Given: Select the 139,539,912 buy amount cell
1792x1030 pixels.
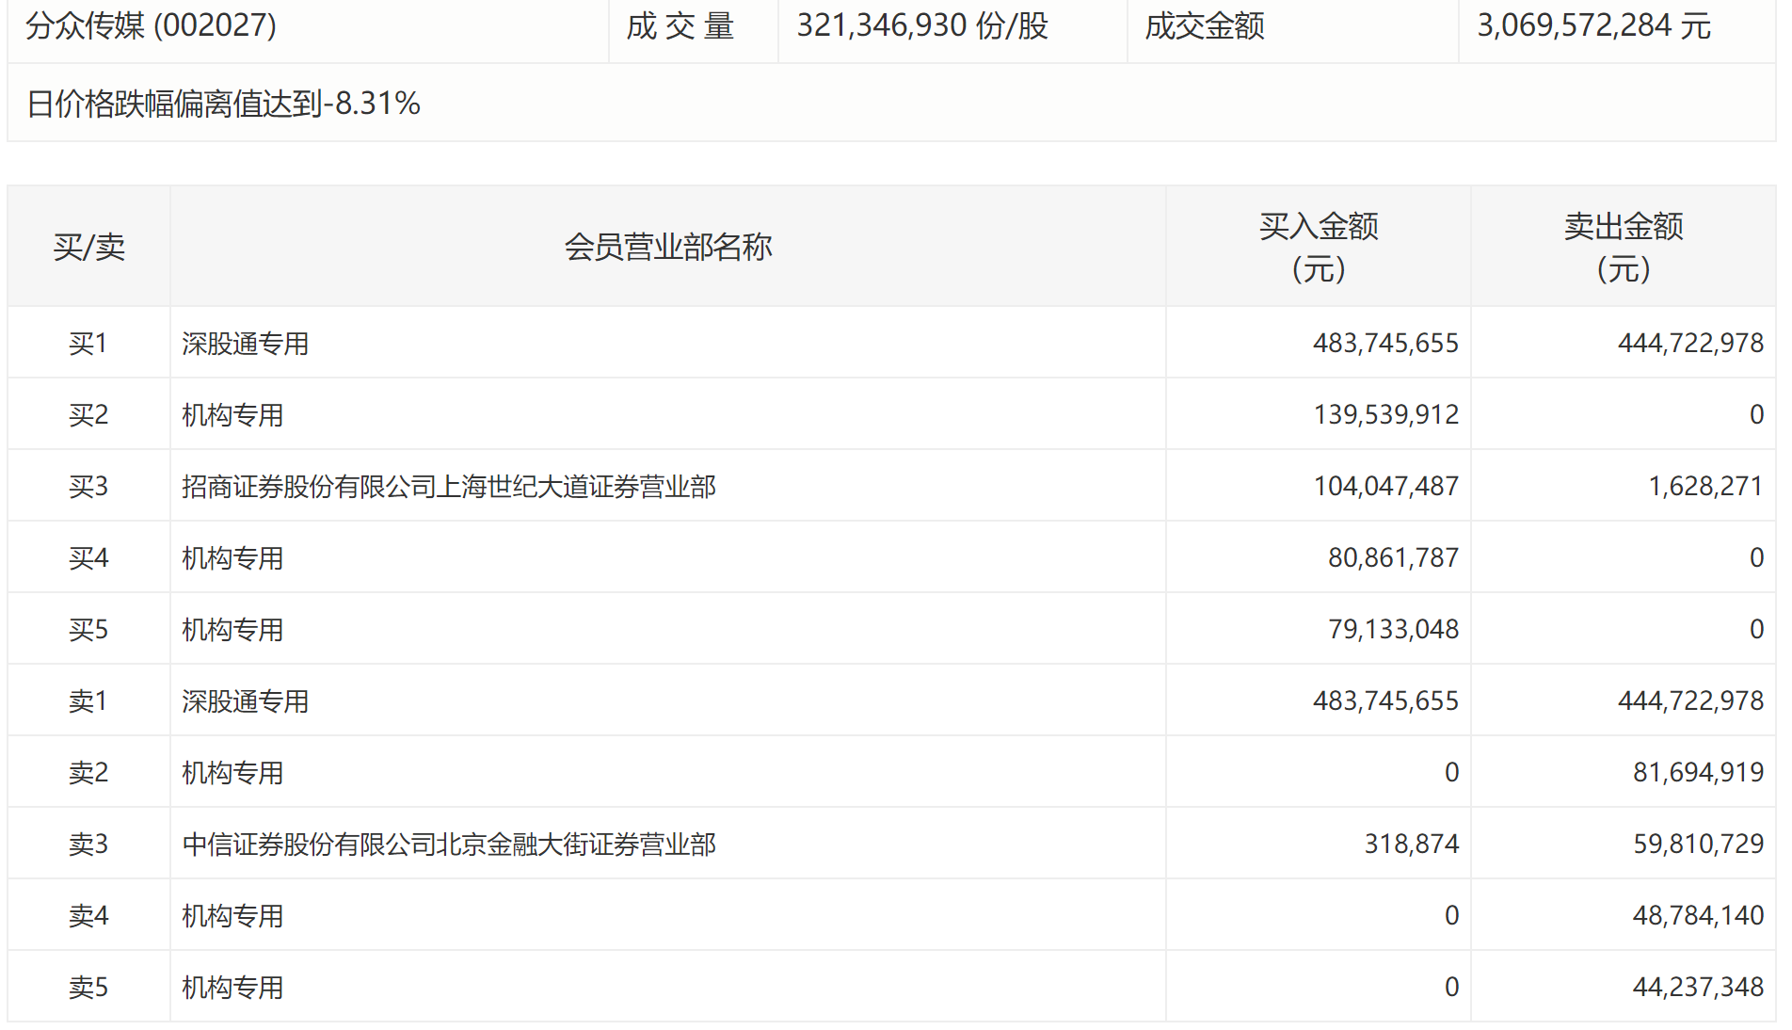Looking at the screenshot, I should pos(1385,415).
